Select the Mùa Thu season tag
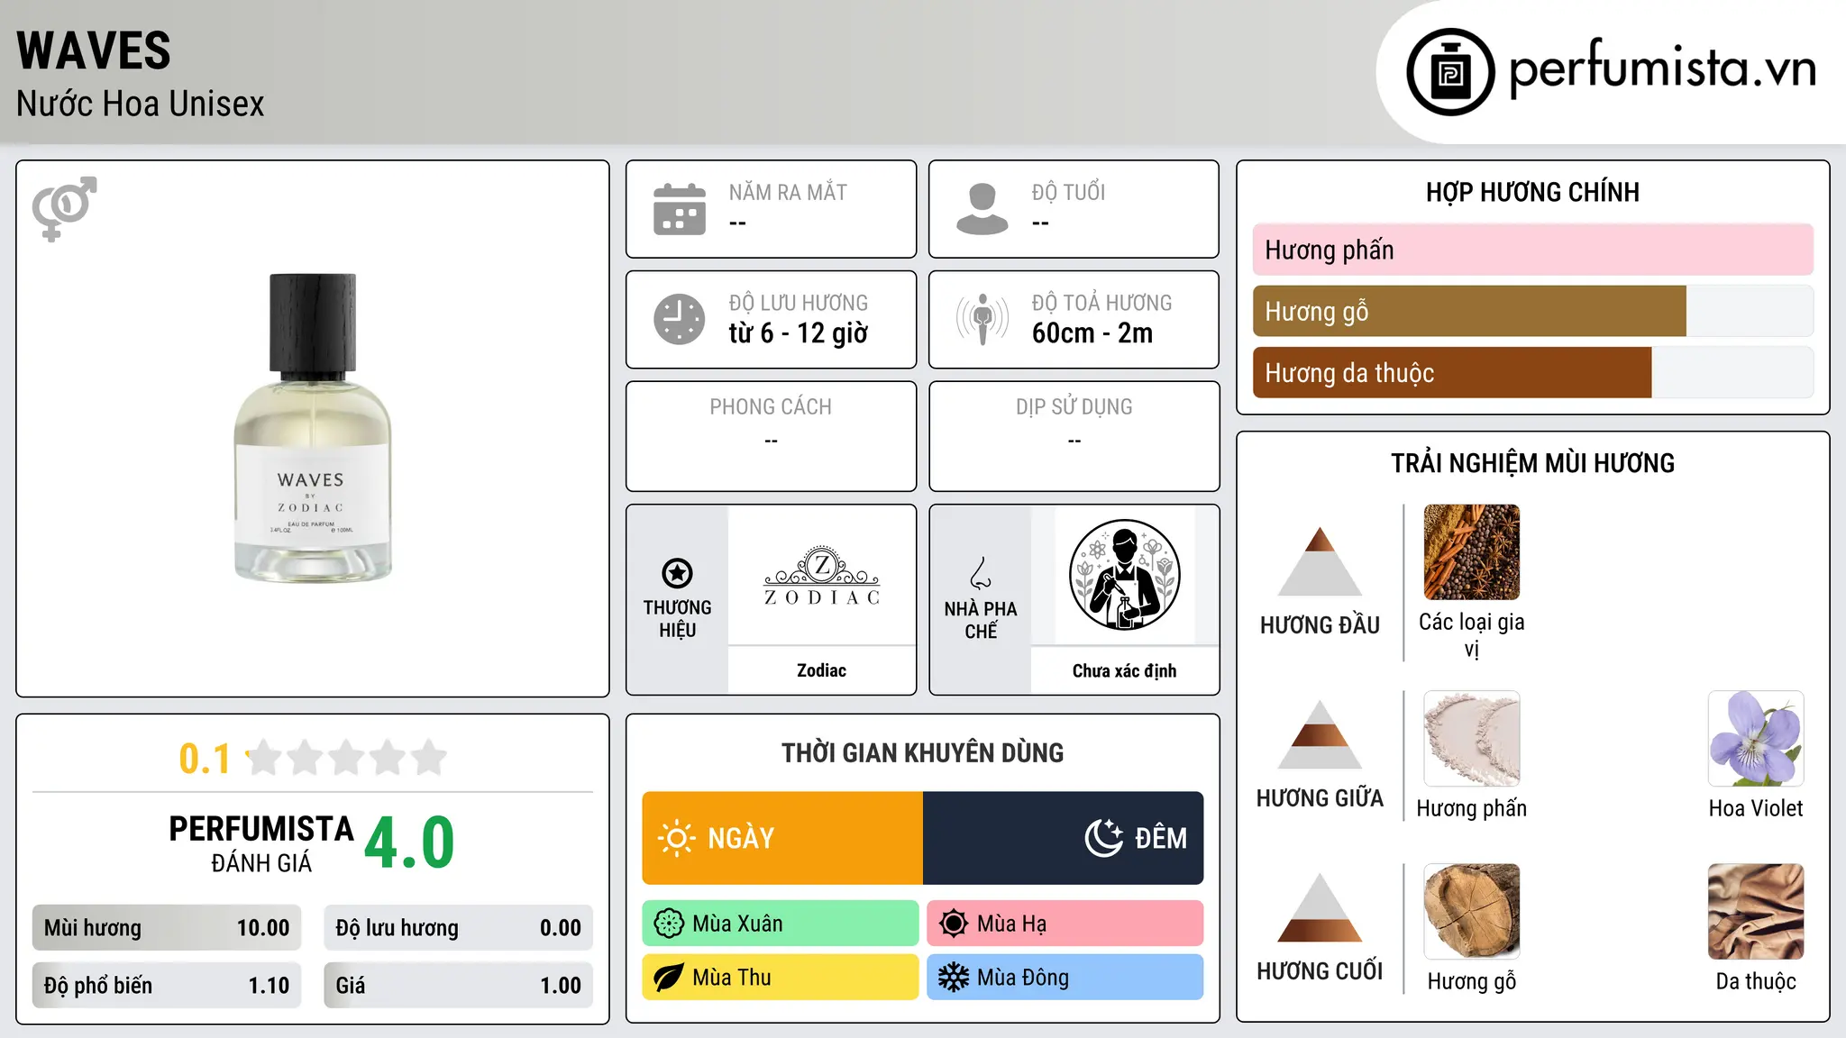 tap(781, 978)
